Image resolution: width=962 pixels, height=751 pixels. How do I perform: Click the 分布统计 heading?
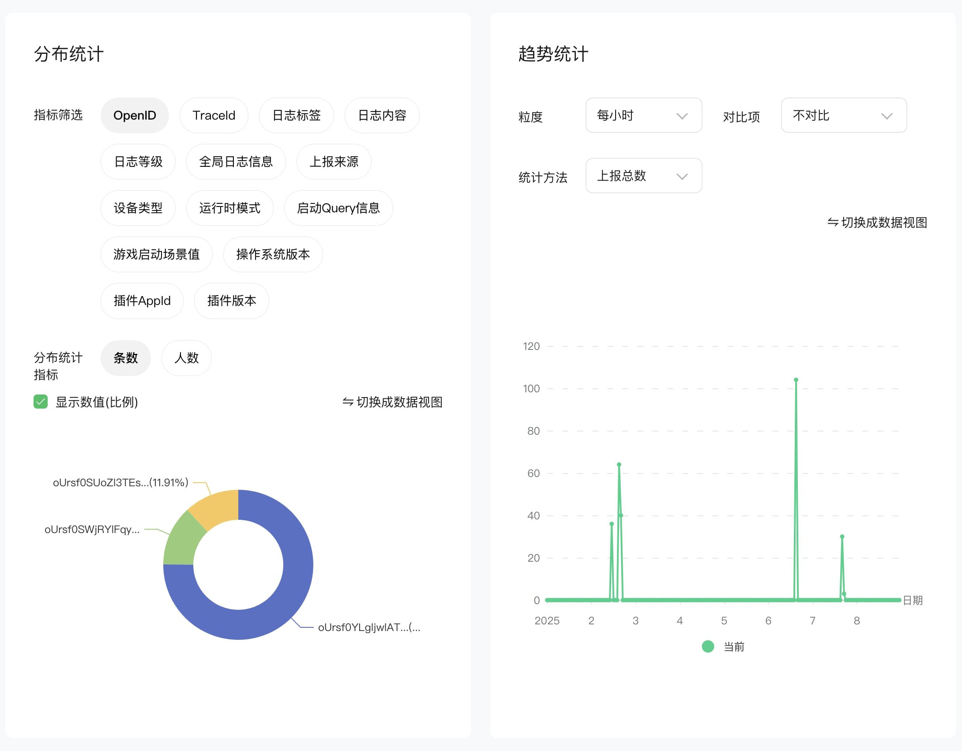tap(69, 54)
